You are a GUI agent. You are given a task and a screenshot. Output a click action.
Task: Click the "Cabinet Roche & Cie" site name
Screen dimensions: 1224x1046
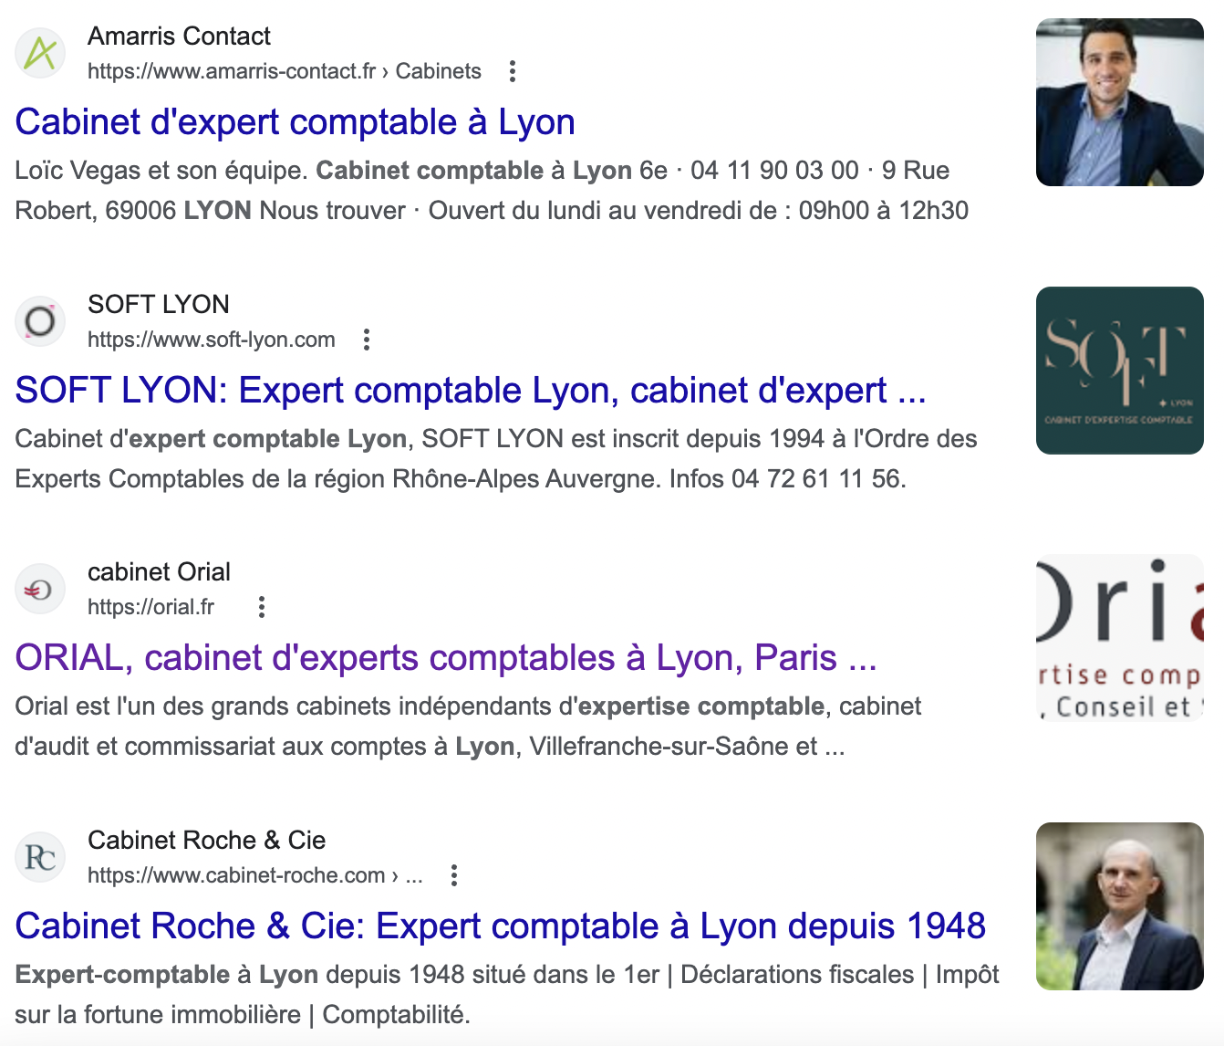pyautogui.click(x=206, y=841)
